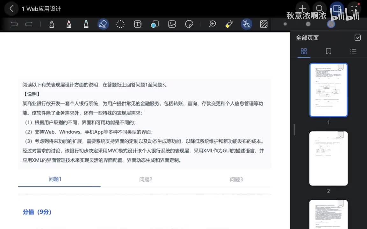Bookmark the third page thumbnail
The image size is (367, 229).
click(x=341, y=203)
